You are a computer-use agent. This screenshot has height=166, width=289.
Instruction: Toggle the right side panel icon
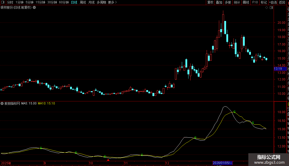[x=271, y=8]
